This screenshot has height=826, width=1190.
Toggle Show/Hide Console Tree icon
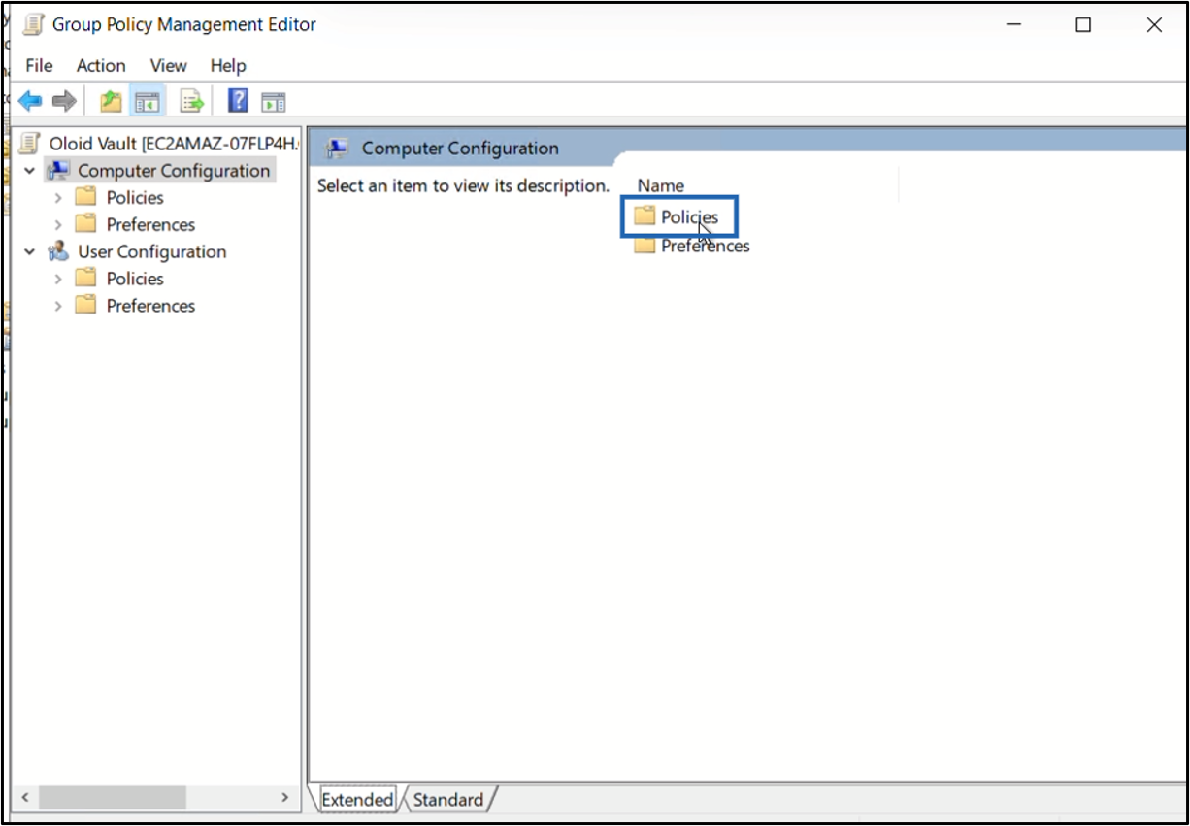click(x=147, y=101)
